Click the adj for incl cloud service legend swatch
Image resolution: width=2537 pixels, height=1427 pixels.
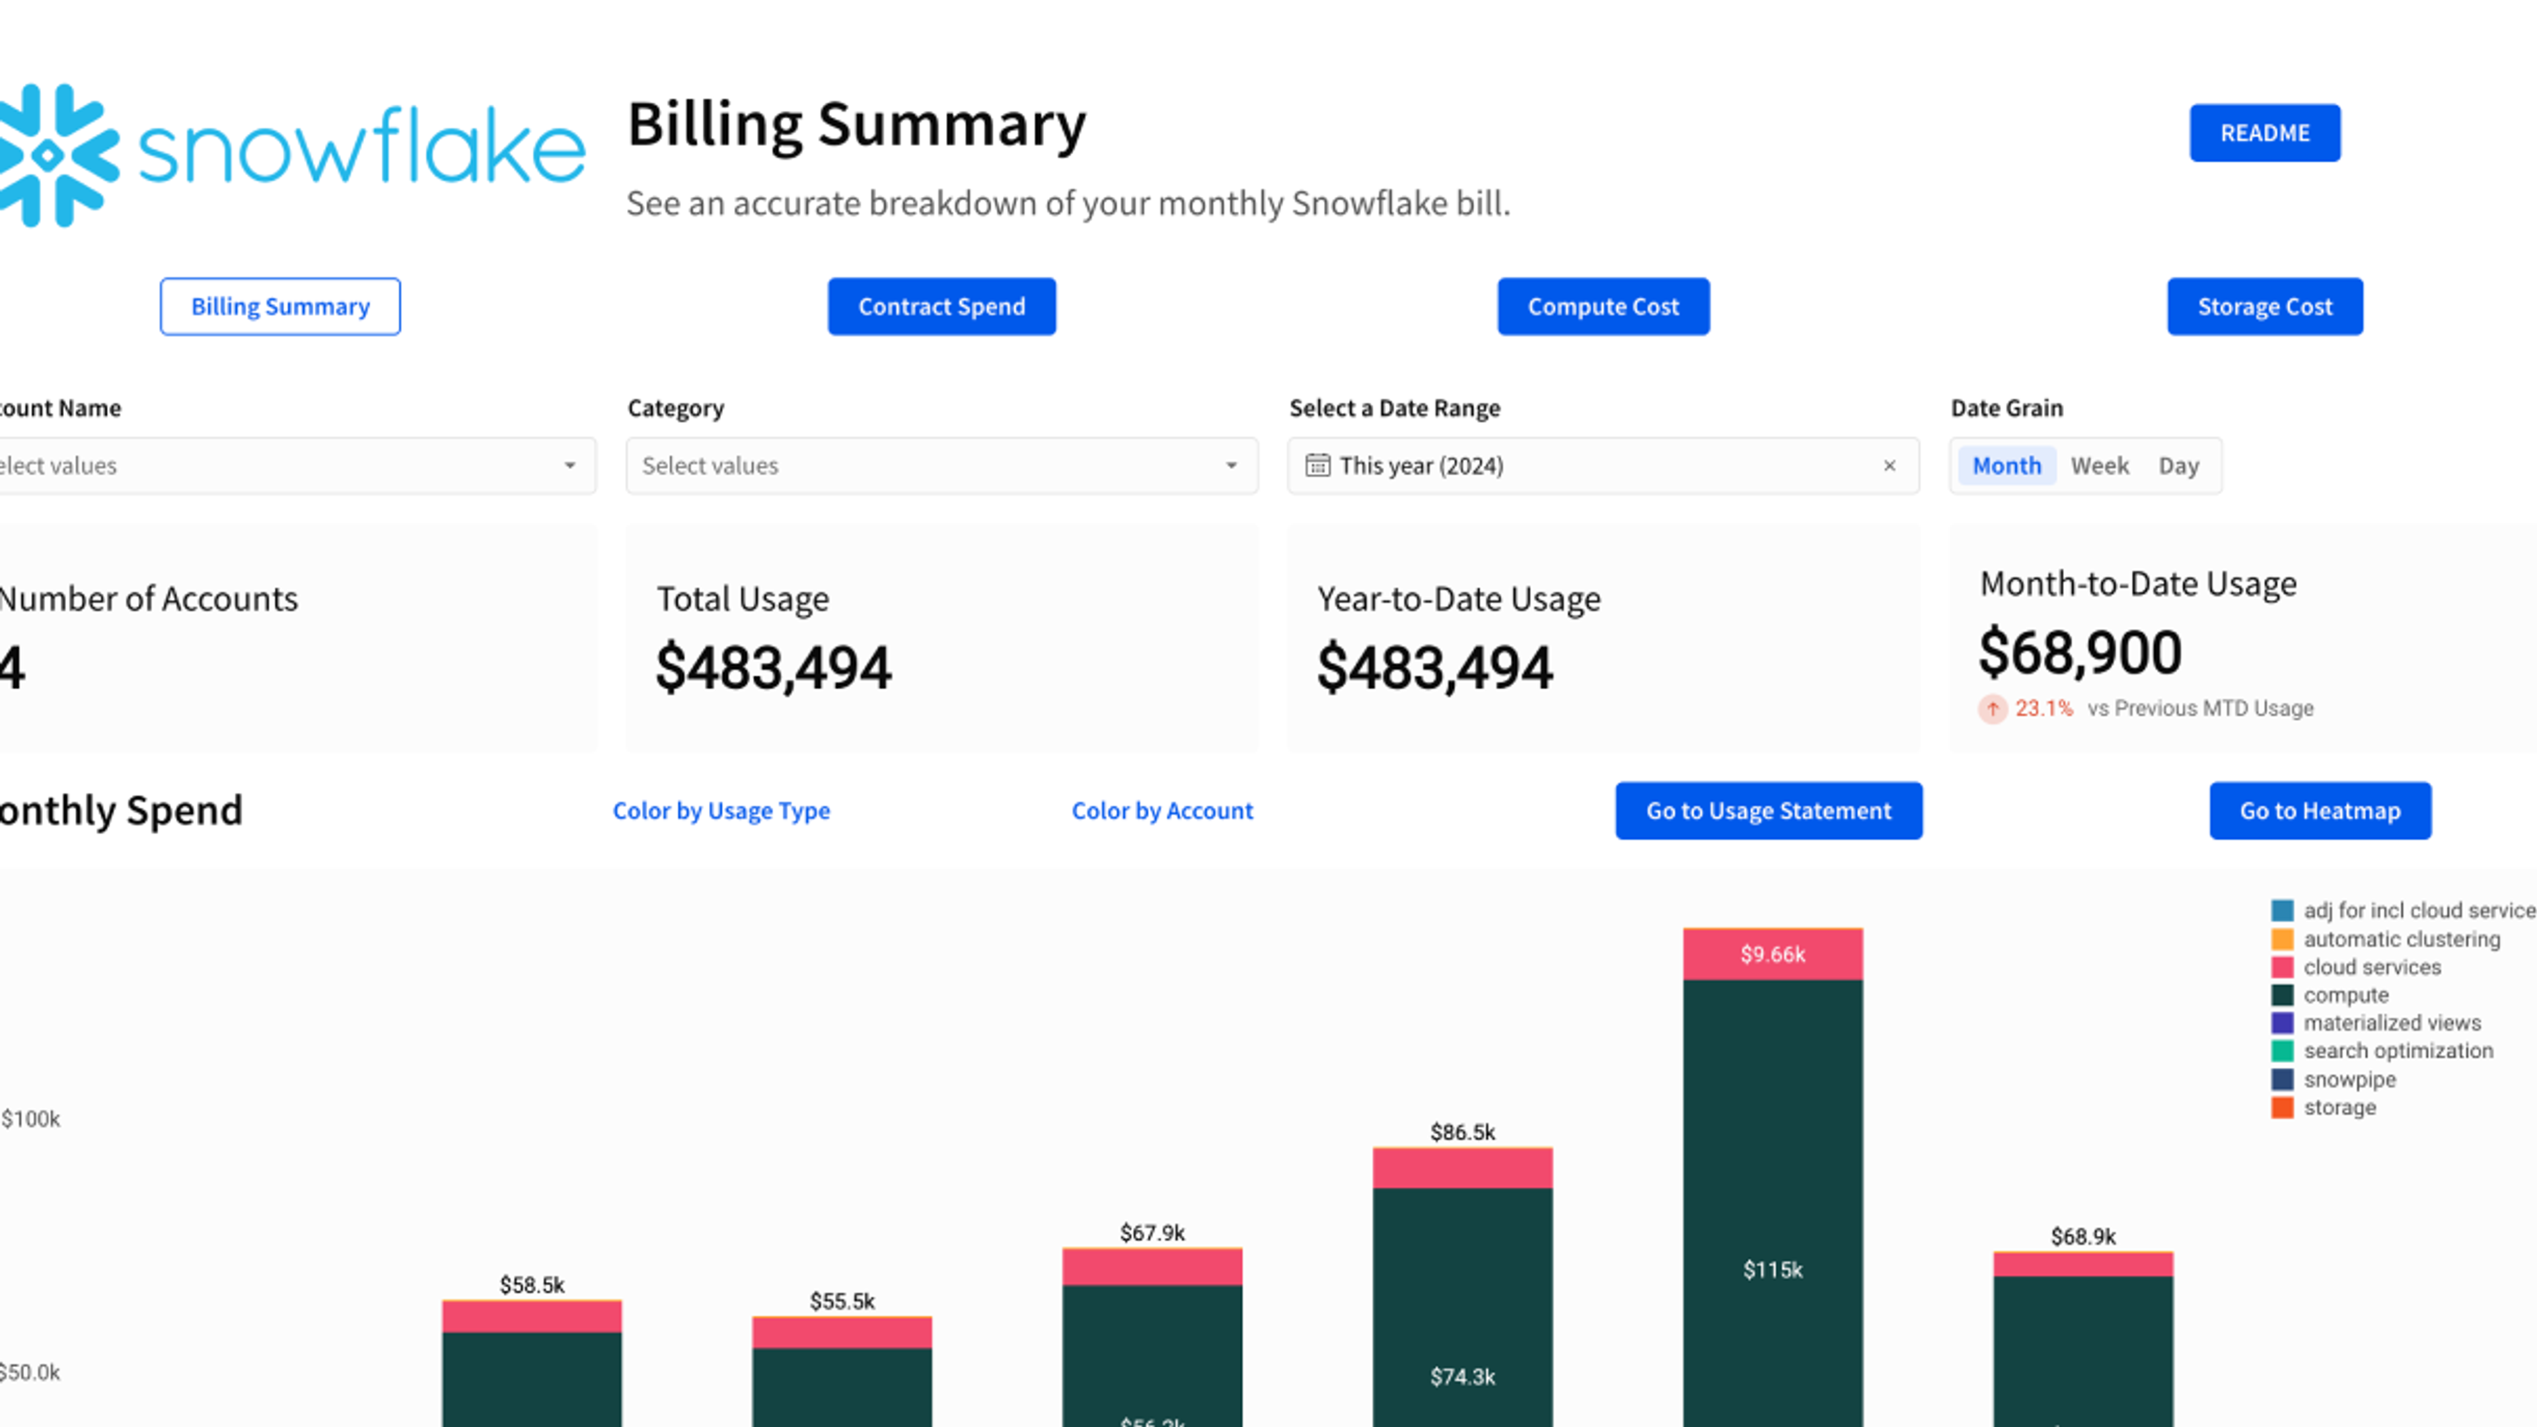2282,910
